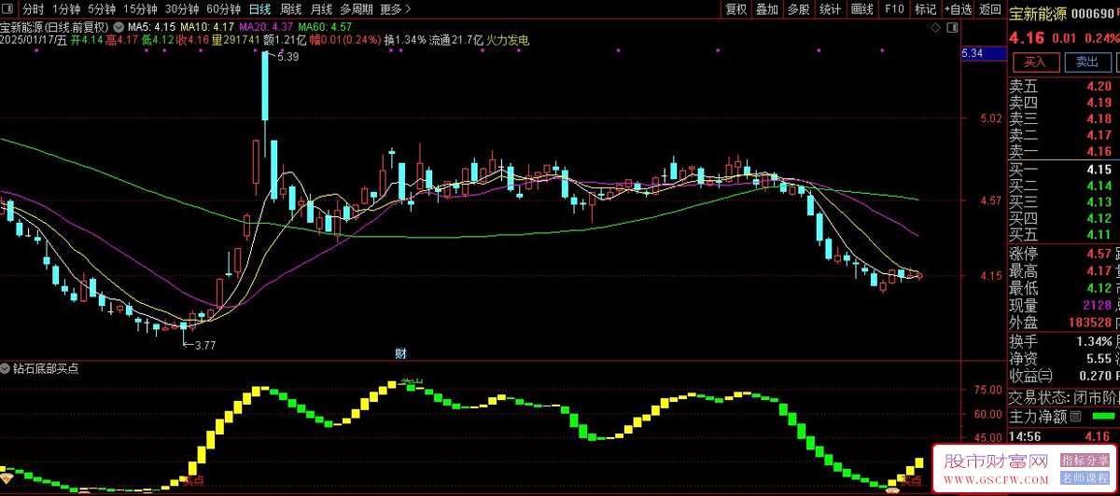
Task: Select the 卖四 price 4.19
Action: (1098, 103)
